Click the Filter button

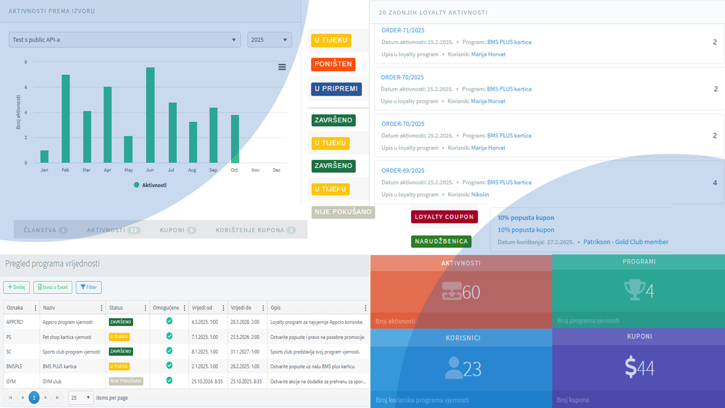88,287
